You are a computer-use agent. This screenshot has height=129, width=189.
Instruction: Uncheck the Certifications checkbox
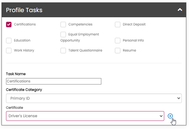9,25
